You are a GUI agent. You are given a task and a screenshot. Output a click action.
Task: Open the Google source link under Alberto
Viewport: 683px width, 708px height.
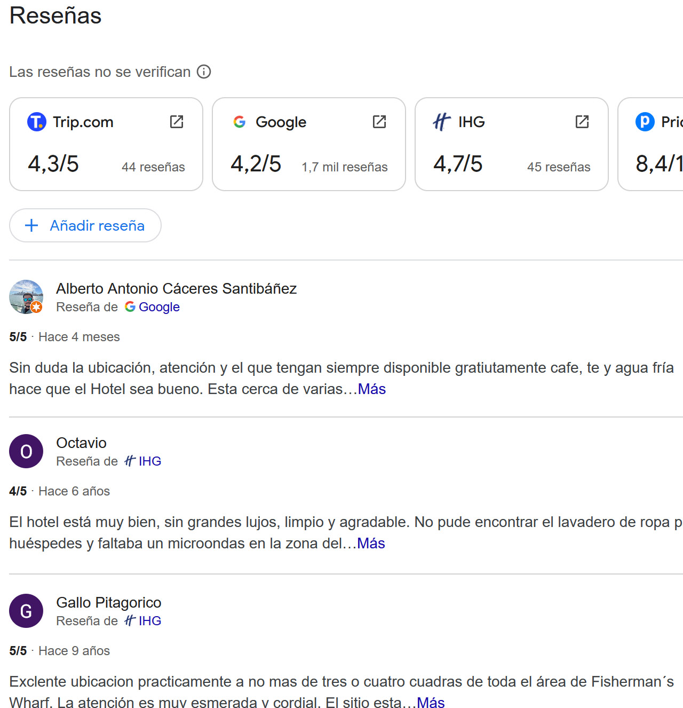click(159, 307)
